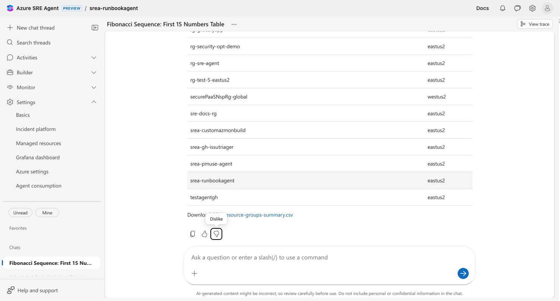Click the plus attach icon in chat box
This screenshot has width=560, height=301.
coord(194,273)
